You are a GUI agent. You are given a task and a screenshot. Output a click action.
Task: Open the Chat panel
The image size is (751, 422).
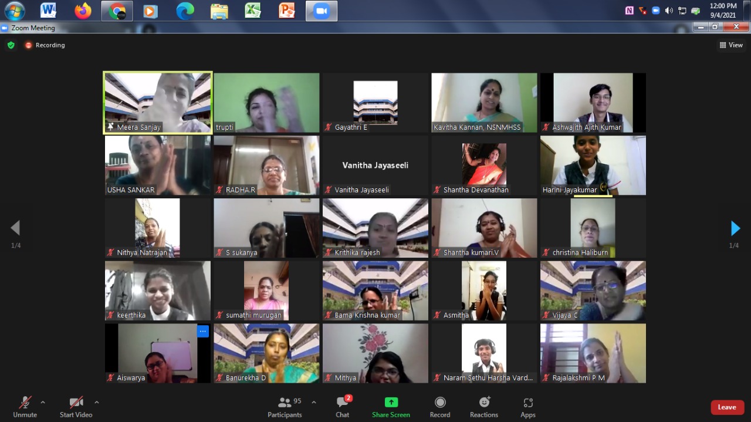pos(343,407)
